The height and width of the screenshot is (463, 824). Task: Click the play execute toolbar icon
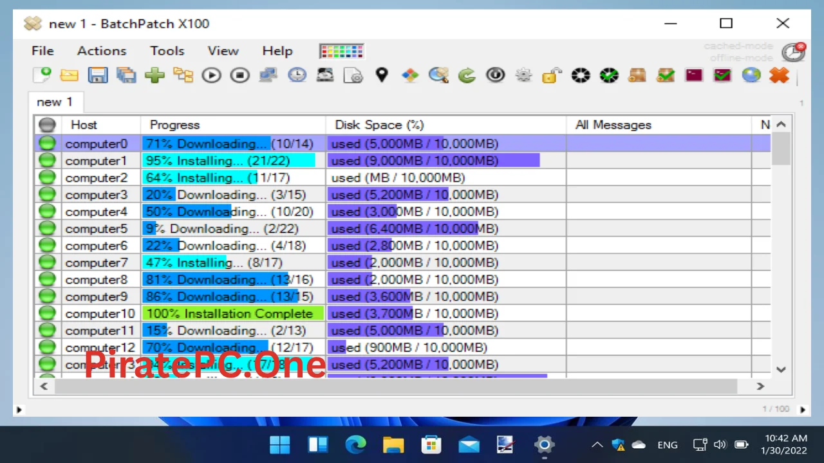(x=211, y=75)
